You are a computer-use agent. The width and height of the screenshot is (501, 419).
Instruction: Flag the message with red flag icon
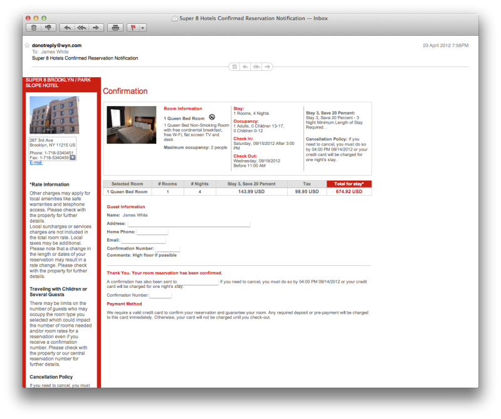coord(133,28)
